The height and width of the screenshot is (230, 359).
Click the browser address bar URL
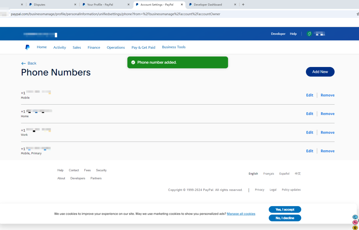click(x=115, y=14)
